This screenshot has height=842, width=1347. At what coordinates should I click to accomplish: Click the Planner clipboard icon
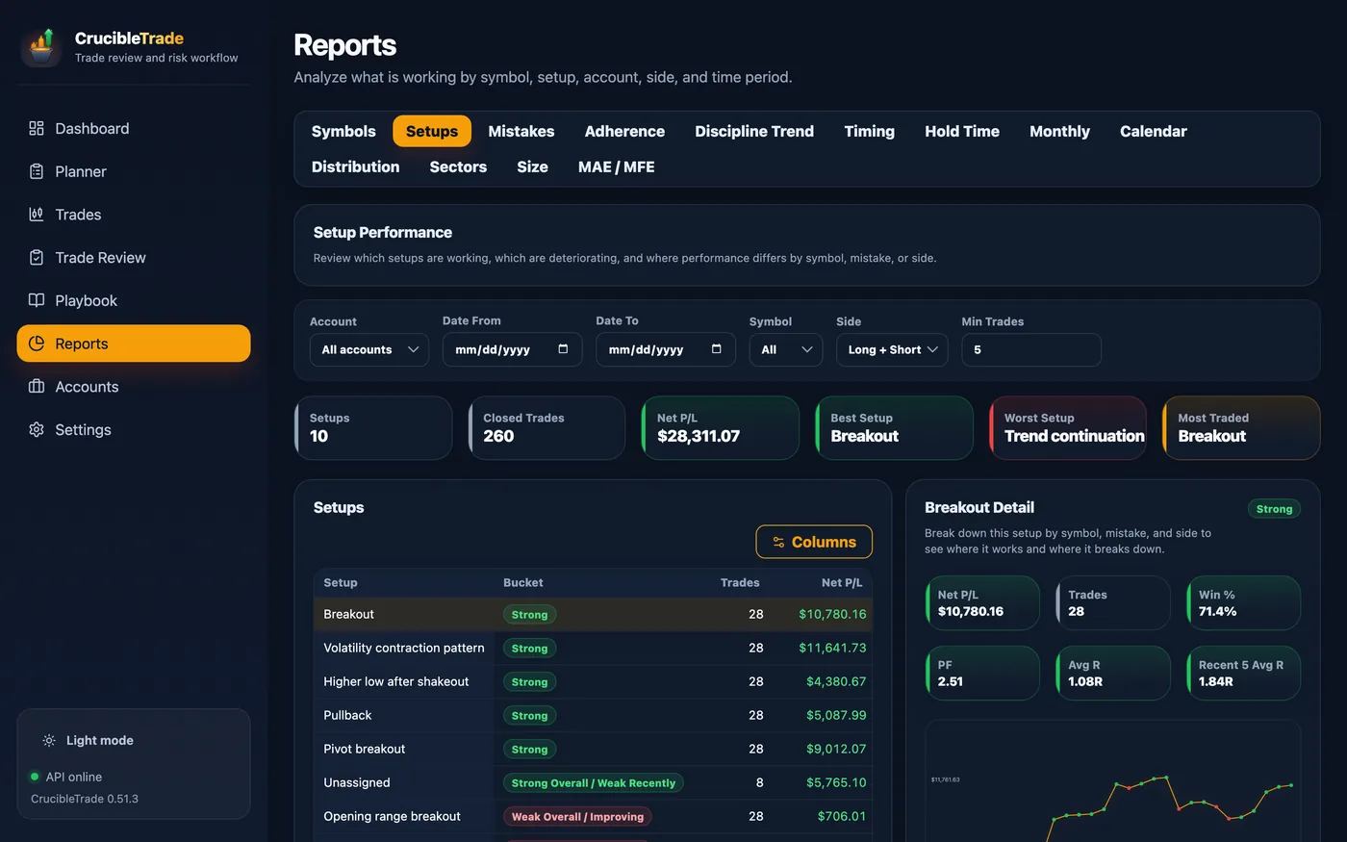pyautogui.click(x=37, y=171)
